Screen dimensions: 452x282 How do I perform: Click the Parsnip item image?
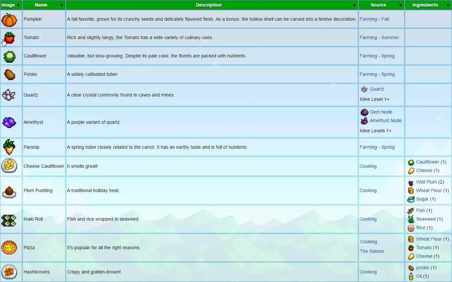tap(9, 147)
